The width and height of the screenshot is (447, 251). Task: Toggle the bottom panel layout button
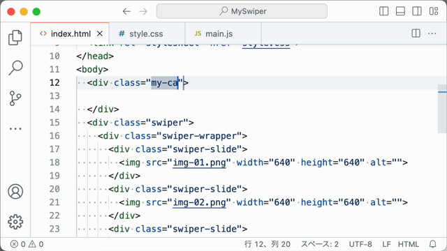coord(400,11)
